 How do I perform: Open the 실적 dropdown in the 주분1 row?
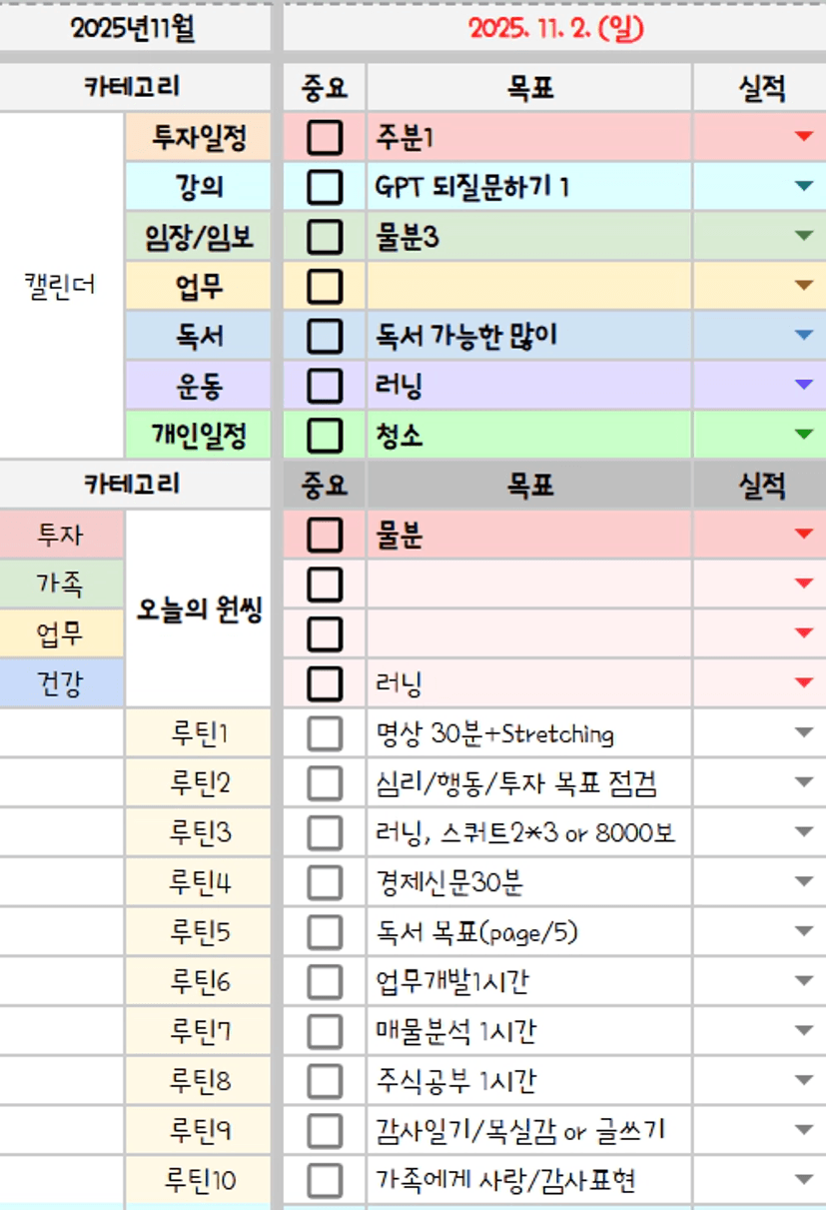point(804,137)
